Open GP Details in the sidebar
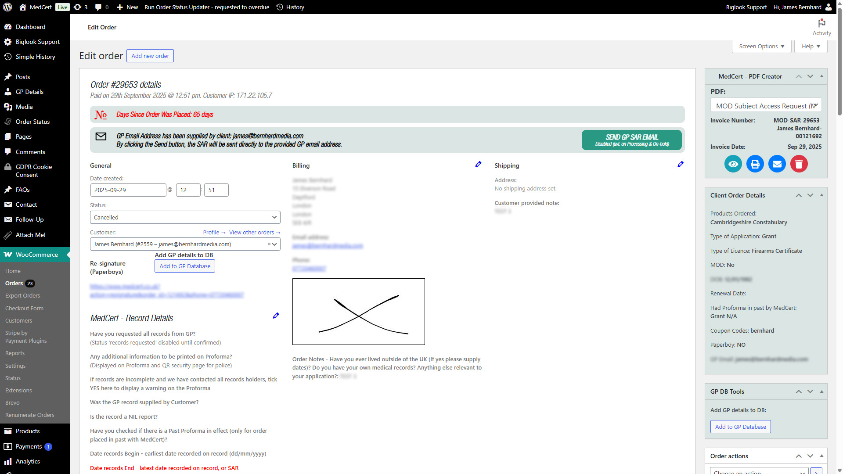 (35, 92)
